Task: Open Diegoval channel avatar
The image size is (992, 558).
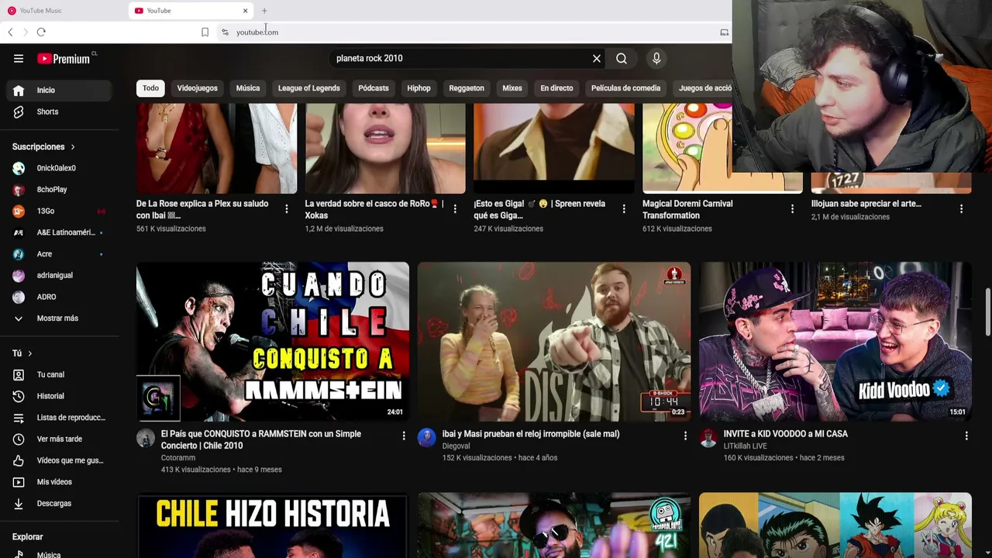Action: pyautogui.click(x=427, y=438)
